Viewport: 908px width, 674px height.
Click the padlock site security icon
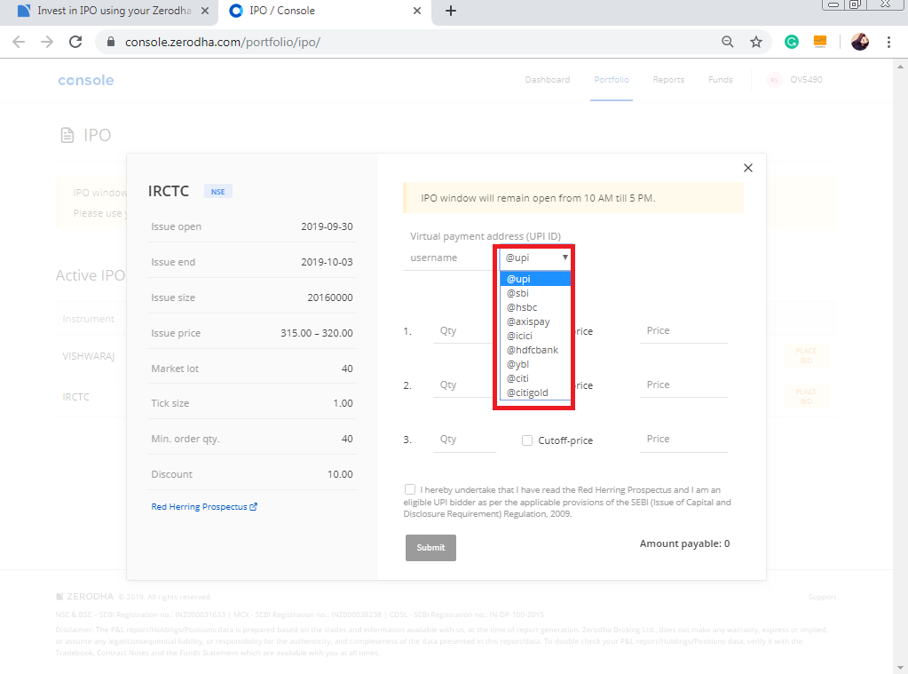(x=111, y=42)
